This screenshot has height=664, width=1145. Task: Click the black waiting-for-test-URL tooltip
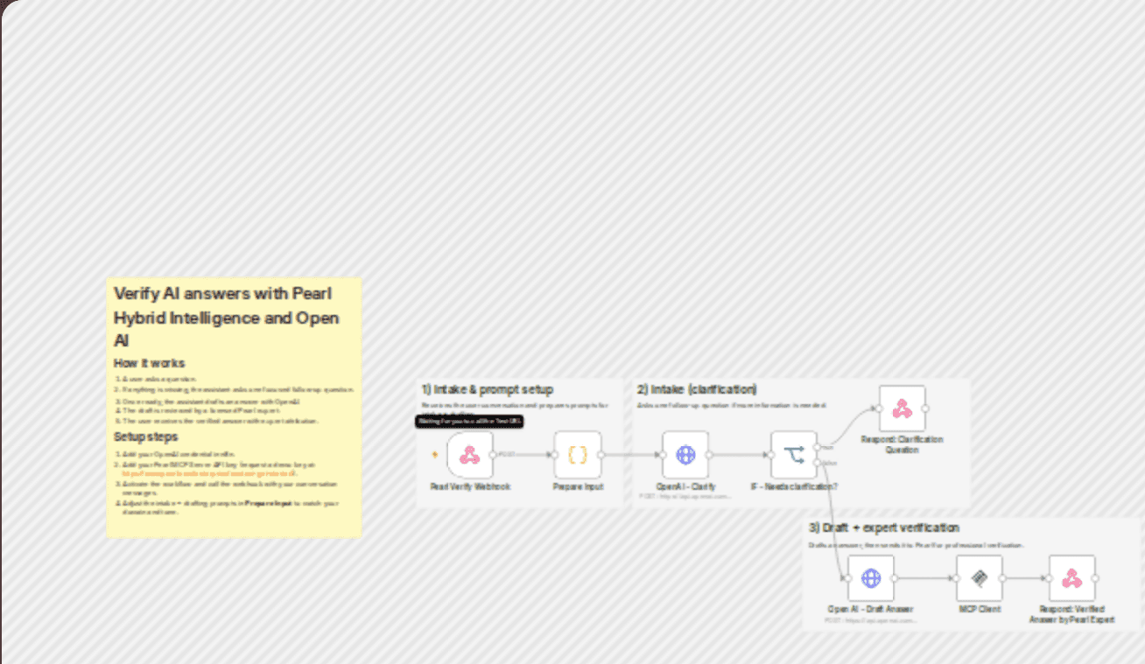[469, 422]
